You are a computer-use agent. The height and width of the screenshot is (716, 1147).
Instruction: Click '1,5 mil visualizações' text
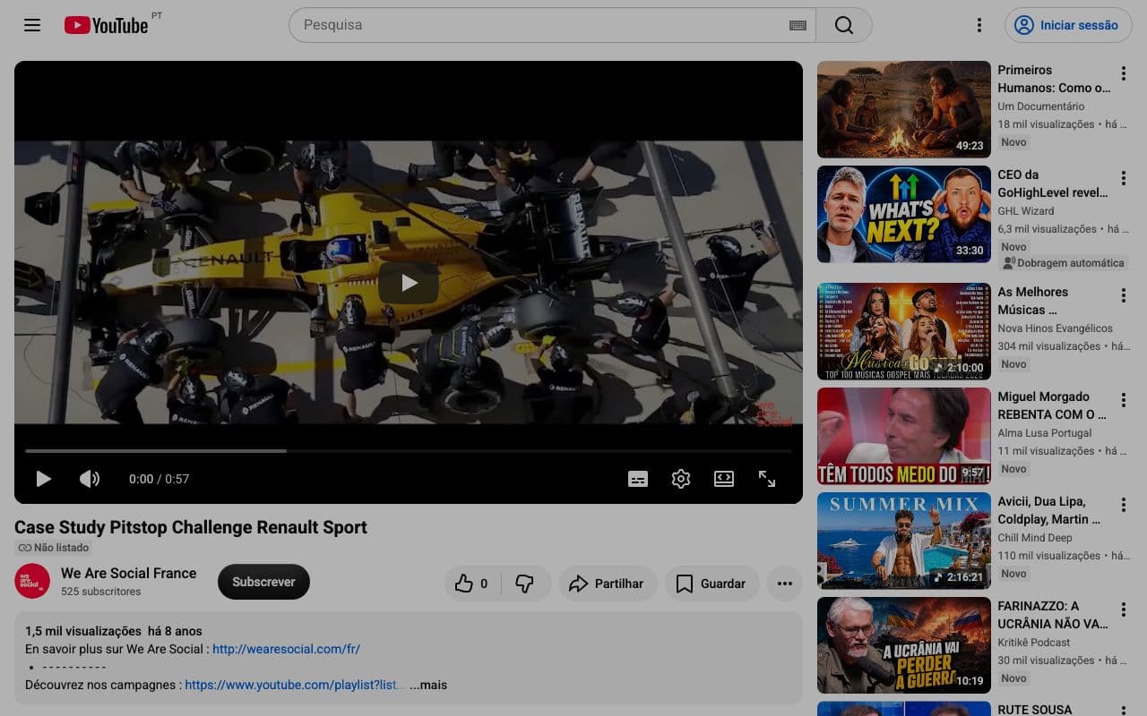click(x=83, y=631)
